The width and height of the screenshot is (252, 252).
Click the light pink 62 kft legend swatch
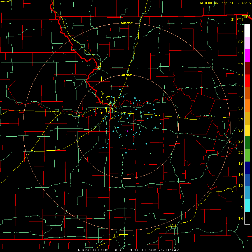coord(247,43)
